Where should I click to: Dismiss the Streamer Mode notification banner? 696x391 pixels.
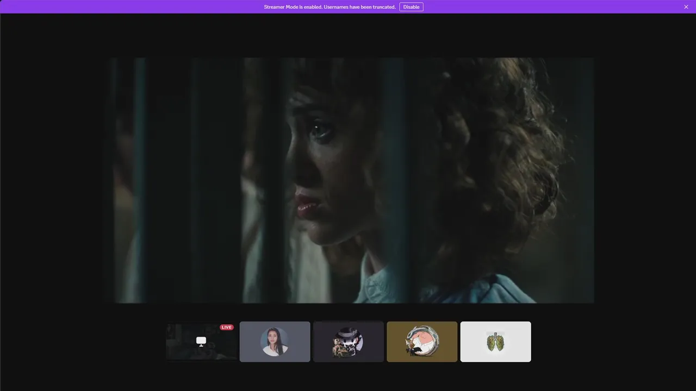pyautogui.click(x=686, y=7)
